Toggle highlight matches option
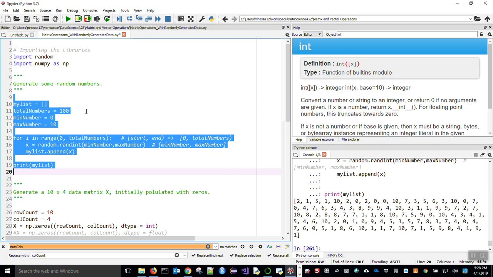The image size is (493, 277). coord(287,247)
